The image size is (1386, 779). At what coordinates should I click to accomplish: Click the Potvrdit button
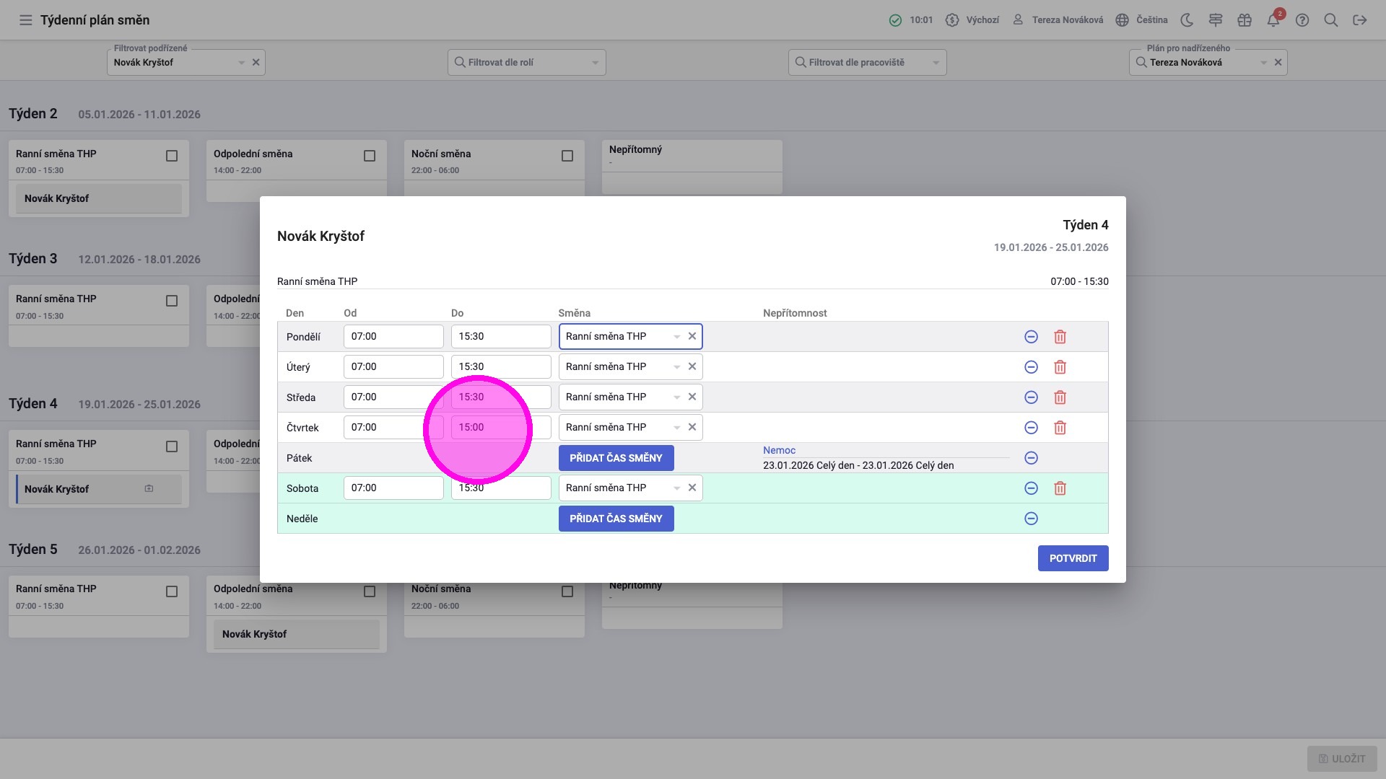tap(1073, 558)
